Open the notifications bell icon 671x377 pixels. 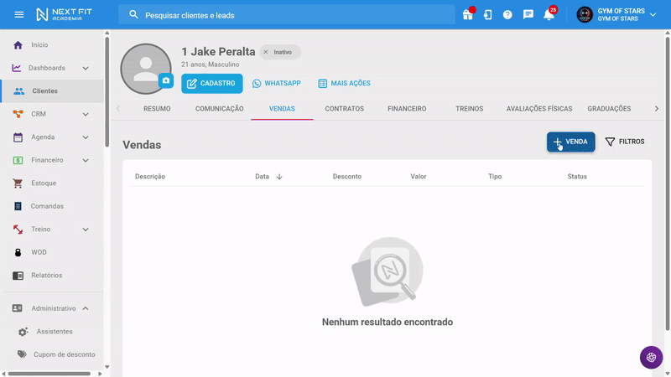pos(549,14)
